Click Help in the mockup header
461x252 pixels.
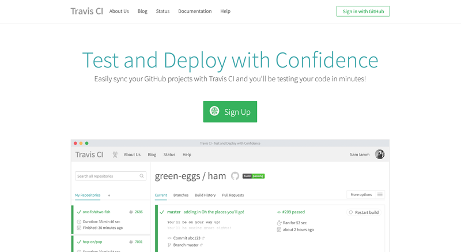pos(187,155)
